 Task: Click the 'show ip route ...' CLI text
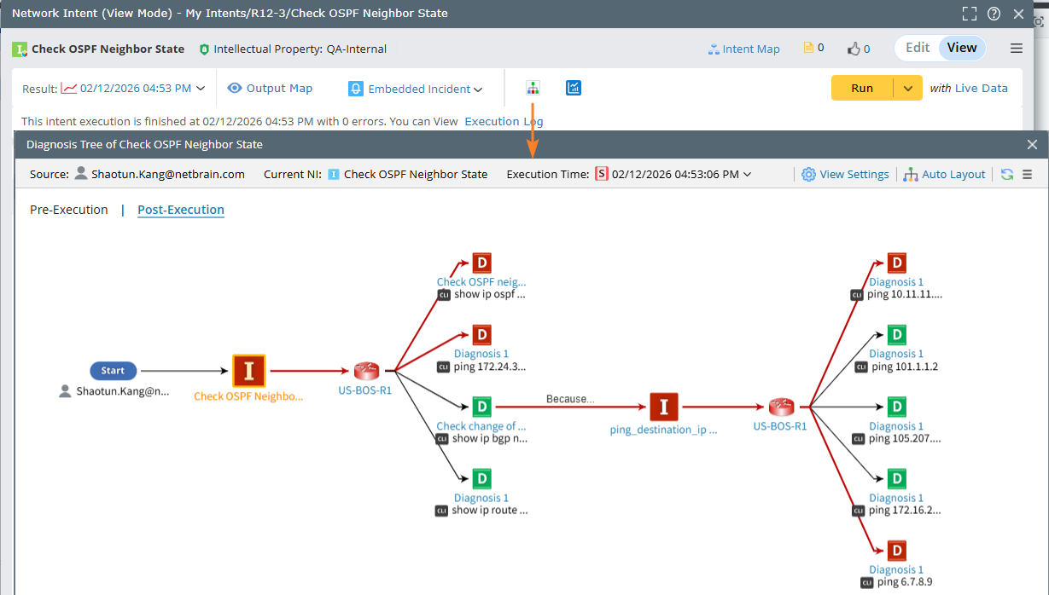click(x=490, y=510)
